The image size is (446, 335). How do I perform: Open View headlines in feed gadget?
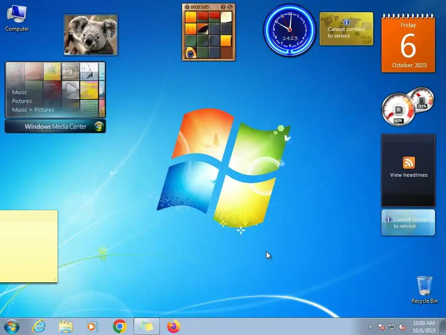coord(409,175)
